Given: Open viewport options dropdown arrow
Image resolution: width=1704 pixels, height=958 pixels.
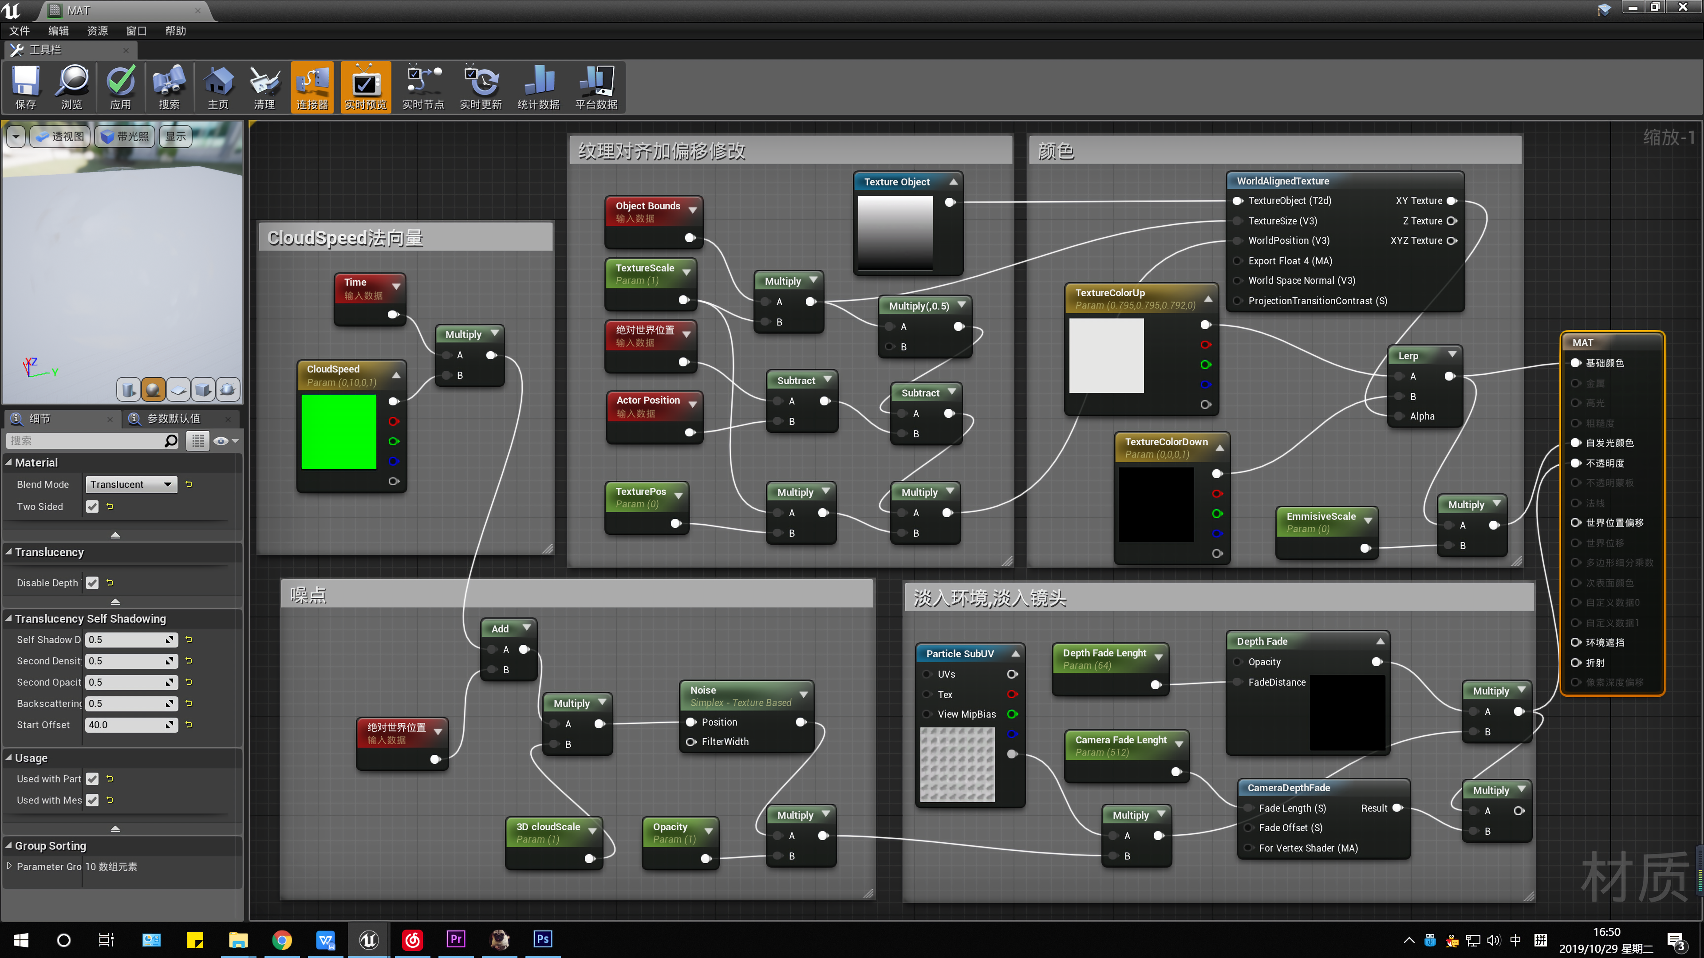Looking at the screenshot, I should (16, 137).
